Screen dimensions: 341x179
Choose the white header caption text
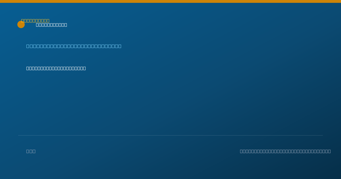(x=51, y=25)
